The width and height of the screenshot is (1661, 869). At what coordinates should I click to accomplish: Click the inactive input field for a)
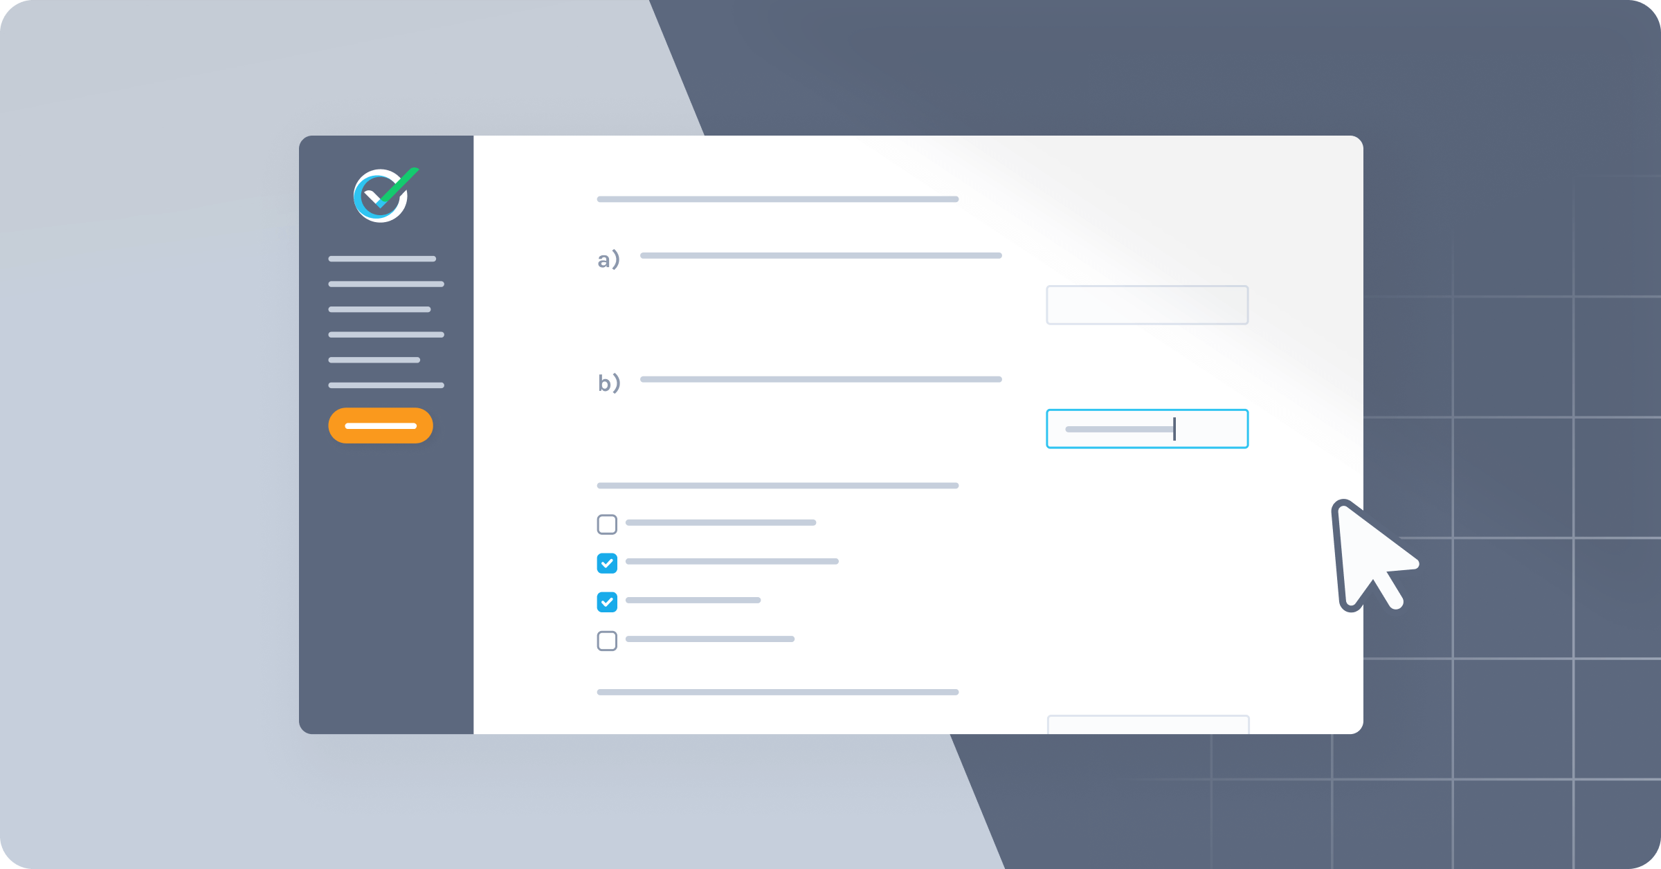tap(1147, 305)
